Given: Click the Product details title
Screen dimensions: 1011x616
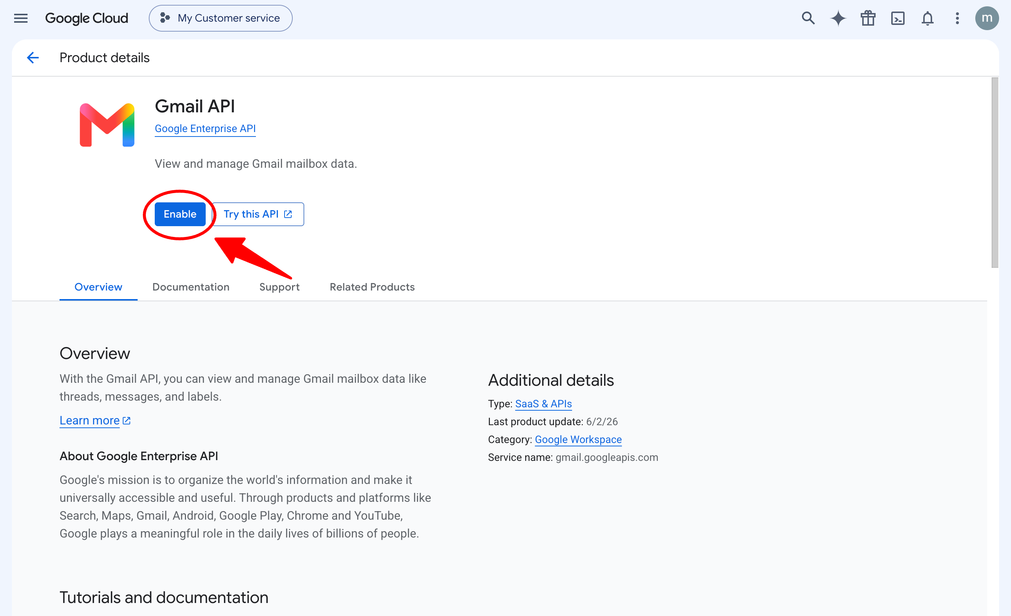Looking at the screenshot, I should coord(105,57).
